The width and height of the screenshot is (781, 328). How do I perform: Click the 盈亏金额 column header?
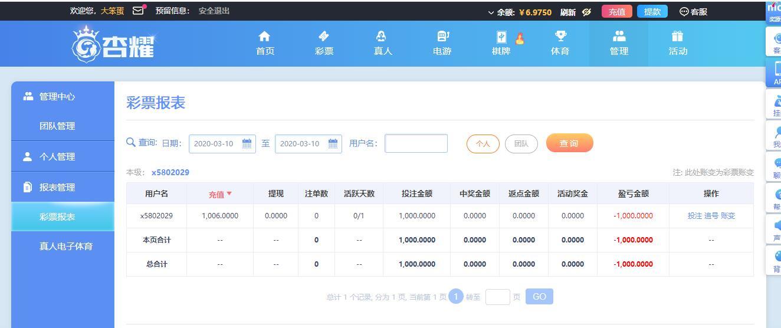click(x=634, y=193)
